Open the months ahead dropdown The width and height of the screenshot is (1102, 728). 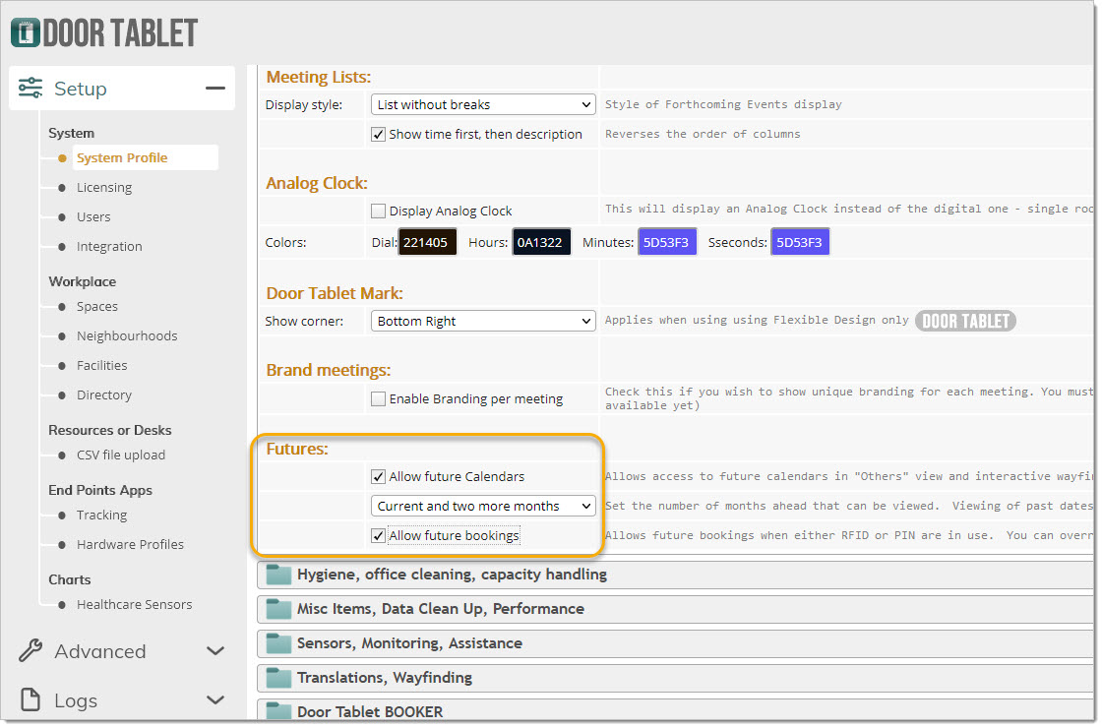pyautogui.click(x=483, y=507)
